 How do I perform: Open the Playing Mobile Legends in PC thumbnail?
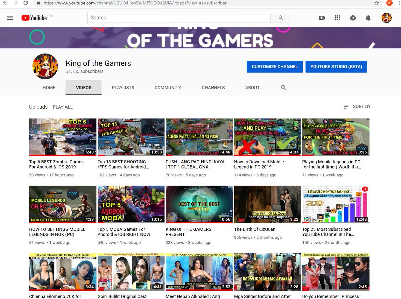coord(336,137)
